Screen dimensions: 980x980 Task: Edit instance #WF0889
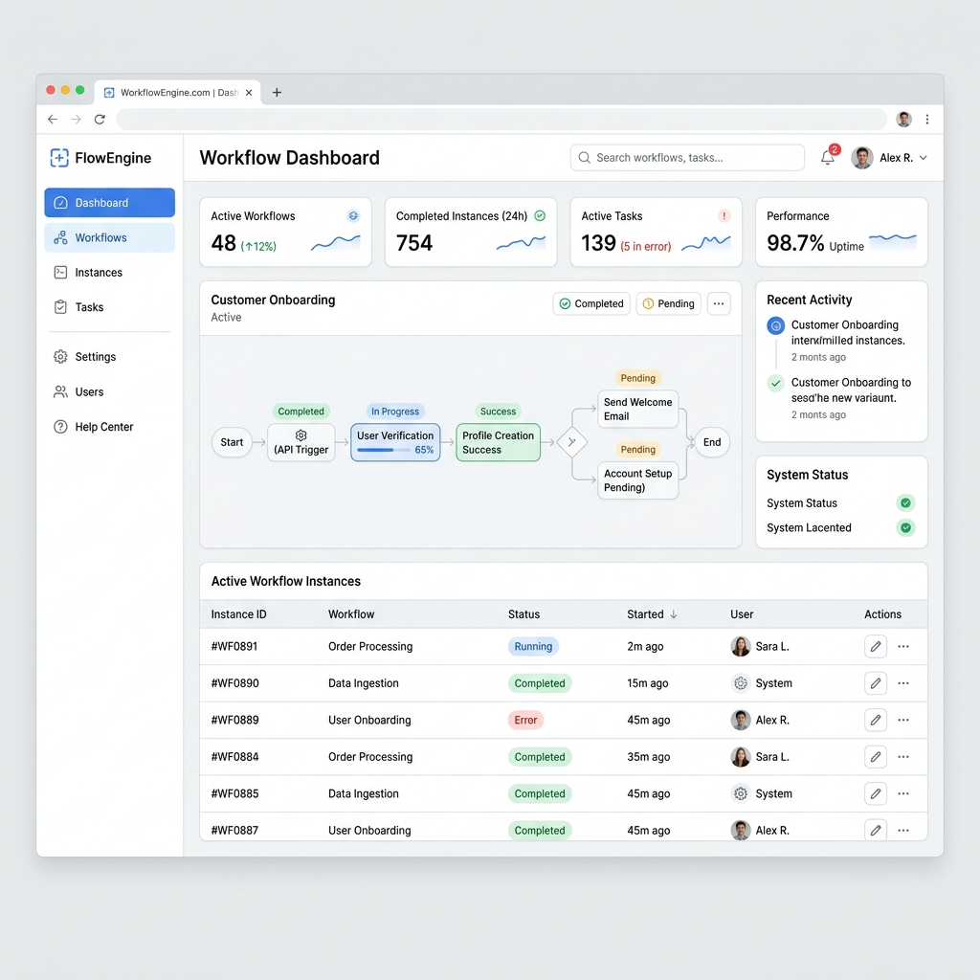tap(875, 720)
